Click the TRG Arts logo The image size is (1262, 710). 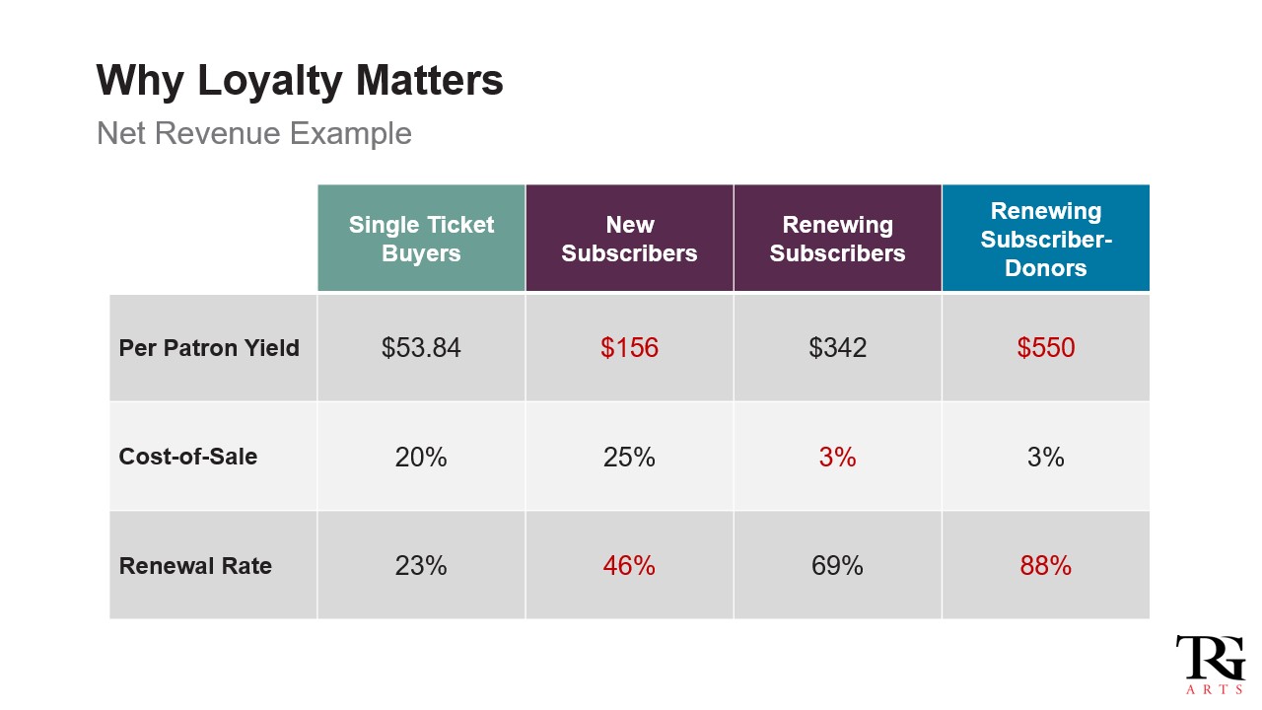1210,665
